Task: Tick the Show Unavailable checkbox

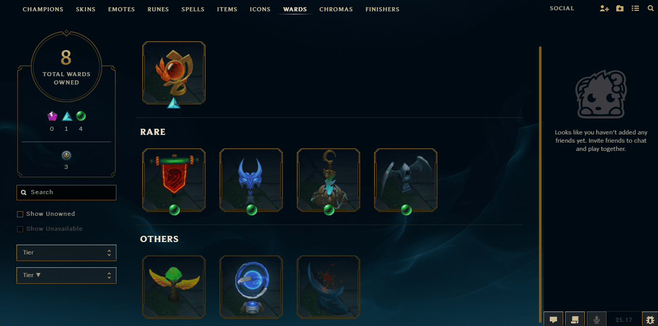Action: pyautogui.click(x=20, y=229)
